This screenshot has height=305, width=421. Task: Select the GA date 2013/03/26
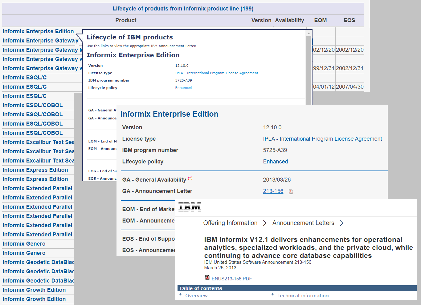(x=277, y=180)
